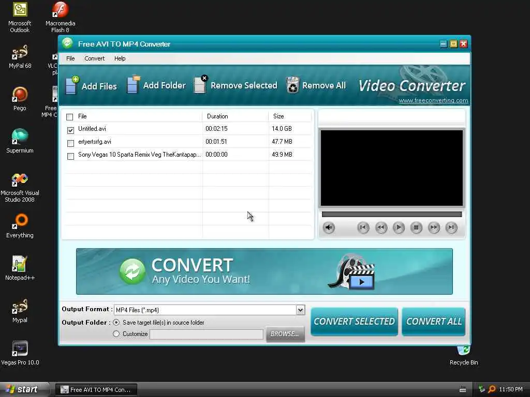
Task: Skip to previous track in player
Action: (363, 227)
